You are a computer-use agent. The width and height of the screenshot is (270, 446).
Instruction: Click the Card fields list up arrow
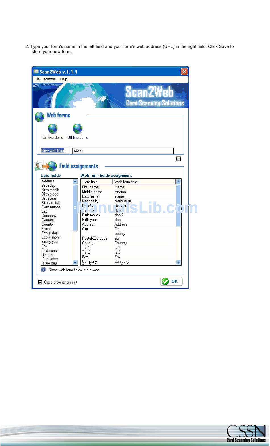pos(75,181)
